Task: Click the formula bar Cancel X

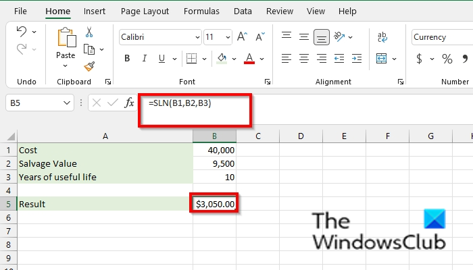Action: [97, 103]
